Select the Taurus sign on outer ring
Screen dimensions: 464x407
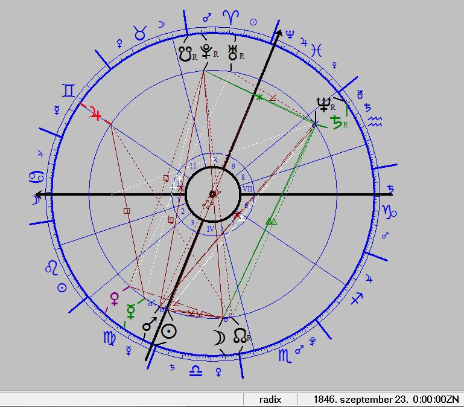140,33
